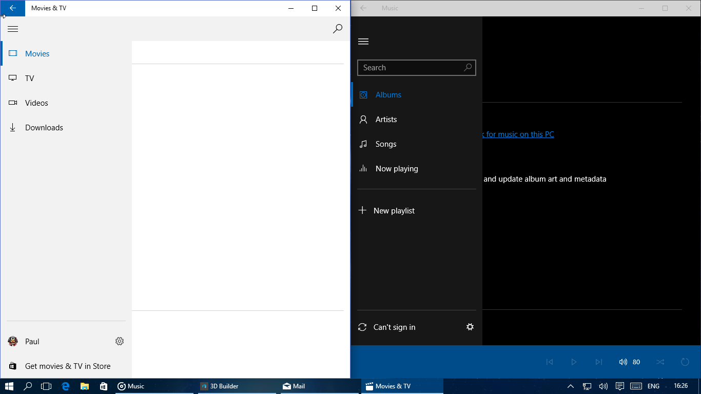
Task: Click the back arrow in Music title bar
Action: coord(363,8)
